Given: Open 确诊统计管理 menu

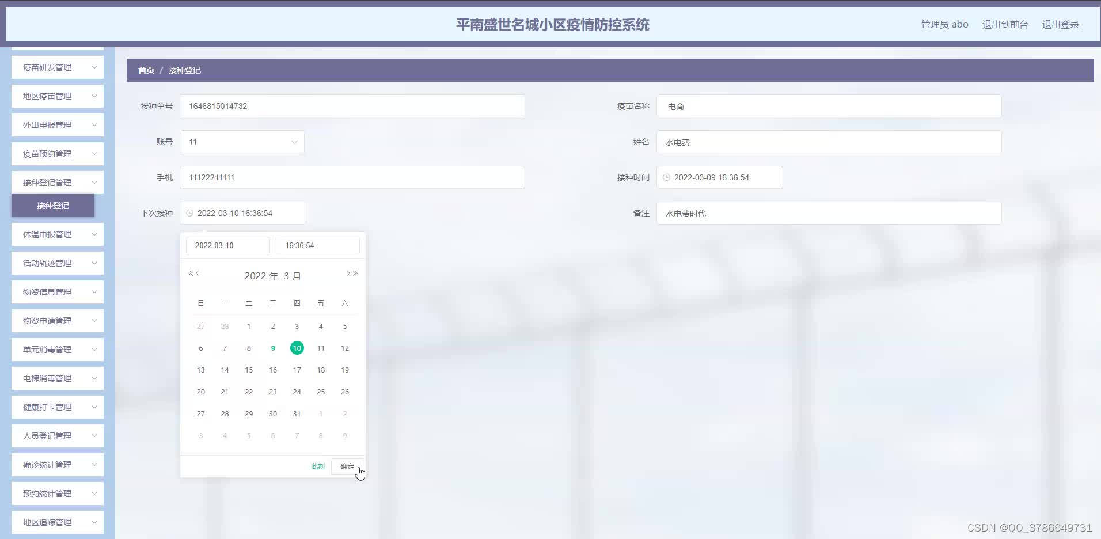Looking at the screenshot, I should point(58,465).
